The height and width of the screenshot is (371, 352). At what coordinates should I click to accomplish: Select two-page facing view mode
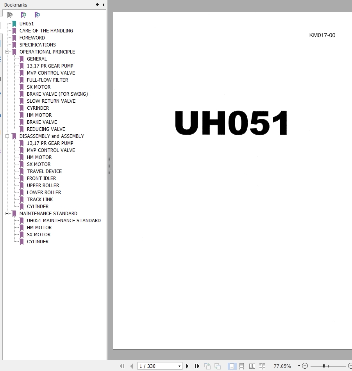(x=252, y=366)
